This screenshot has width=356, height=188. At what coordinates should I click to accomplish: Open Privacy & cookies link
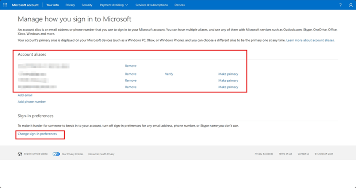tap(264, 154)
